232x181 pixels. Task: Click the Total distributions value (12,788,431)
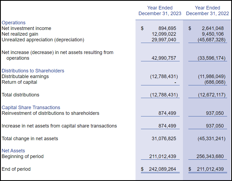[164, 95]
